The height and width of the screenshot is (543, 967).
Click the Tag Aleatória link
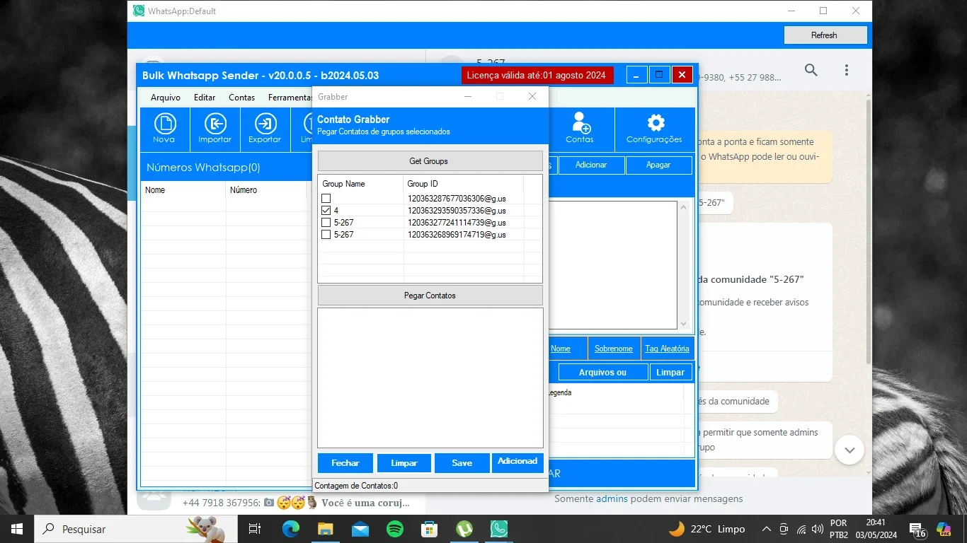(x=667, y=349)
